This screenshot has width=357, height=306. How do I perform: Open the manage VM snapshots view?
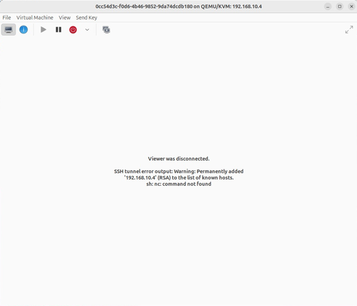click(106, 30)
